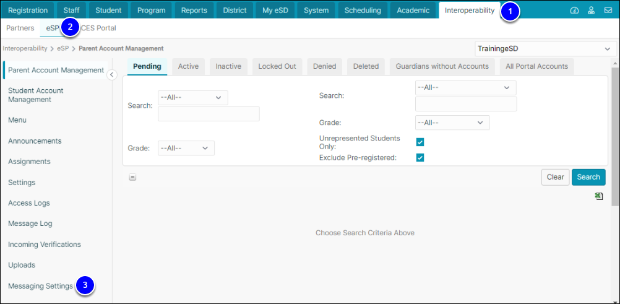Image resolution: width=620 pixels, height=304 pixels.
Task: Open the CES Portal sub-tab
Action: (99, 28)
